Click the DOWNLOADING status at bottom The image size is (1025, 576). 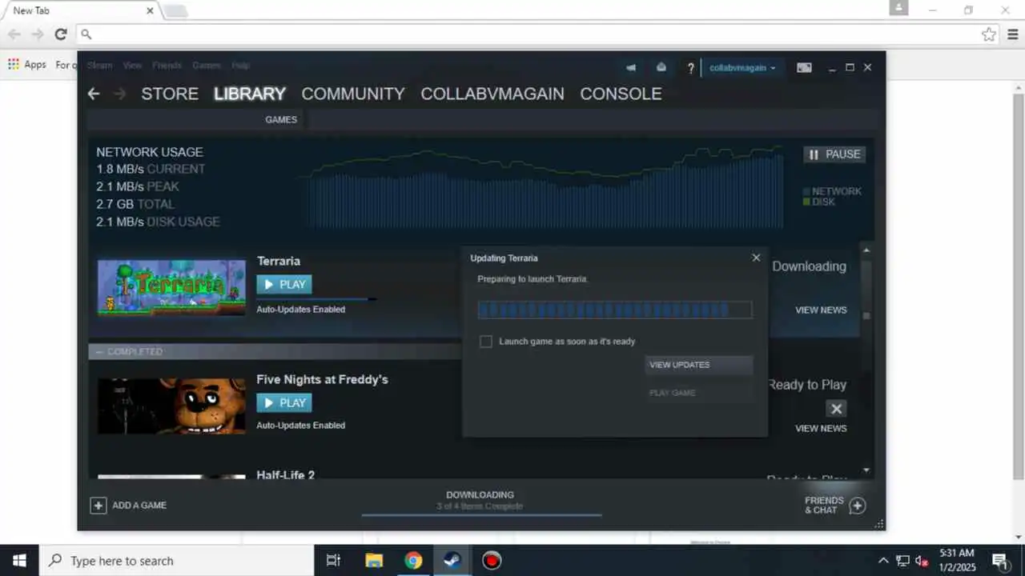tap(480, 495)
